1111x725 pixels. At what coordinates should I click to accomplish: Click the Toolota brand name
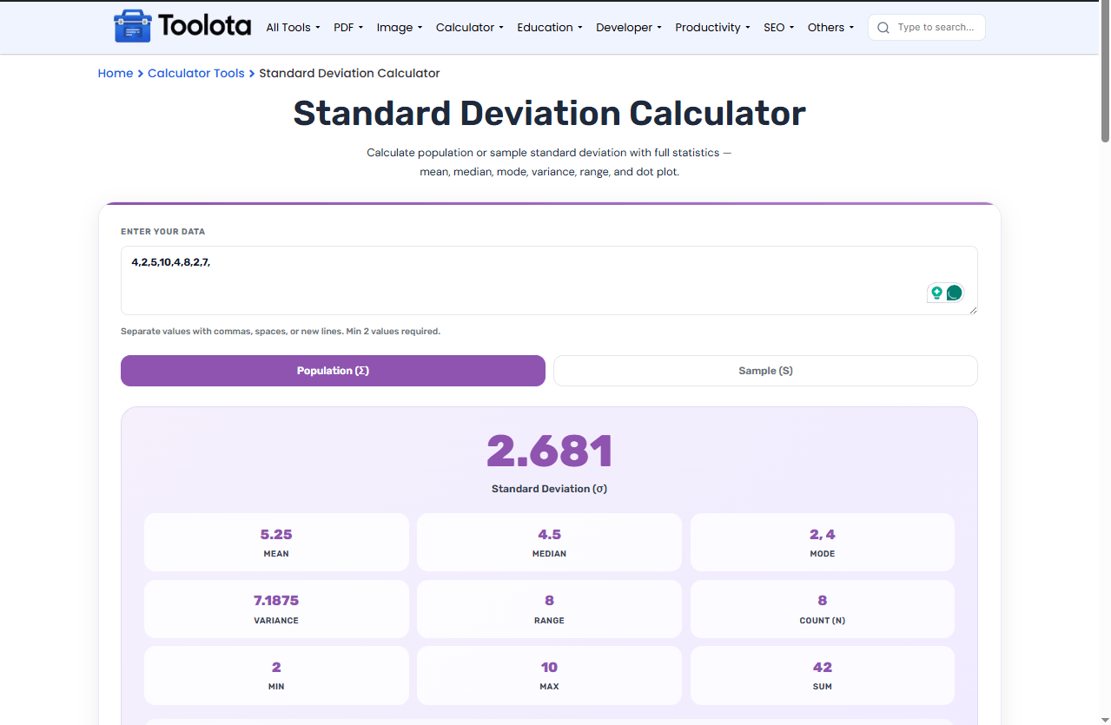pos(205,27)
